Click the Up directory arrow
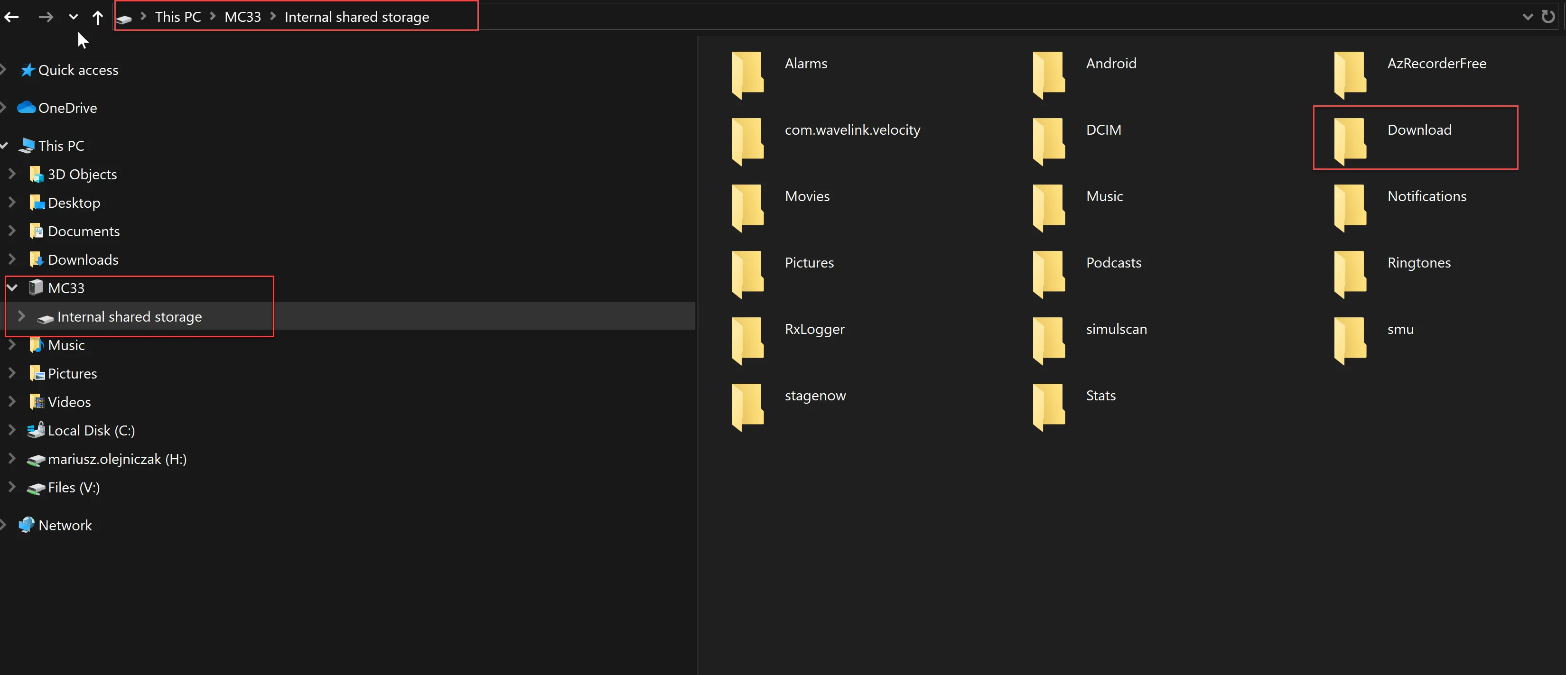 click(x=97, y=17)
